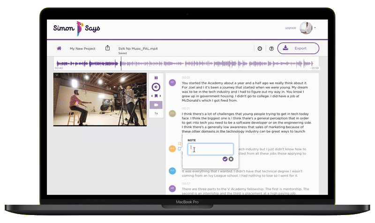Cancel the note with the X icon
375x223 pixels.
(231, 159)
